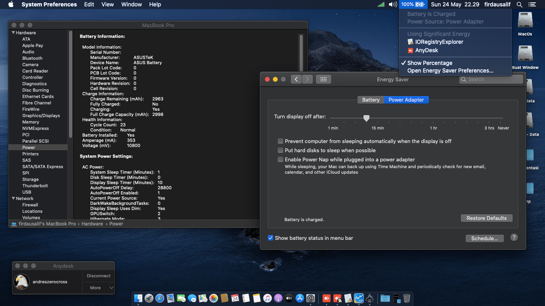Click the Schedule... button
The width and height of the screenshot is (545, 306).
pos(484,238)
